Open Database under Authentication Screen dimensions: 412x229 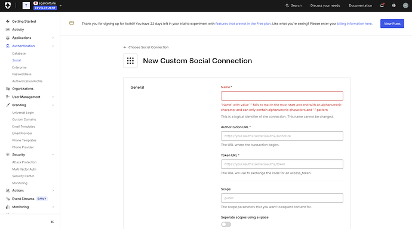tap(19, 54)
